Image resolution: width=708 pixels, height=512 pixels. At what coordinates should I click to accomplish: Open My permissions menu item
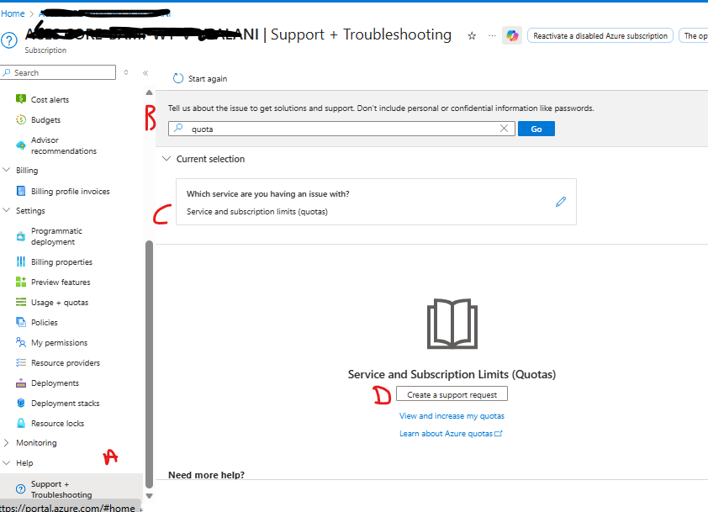tap(59, 343)
